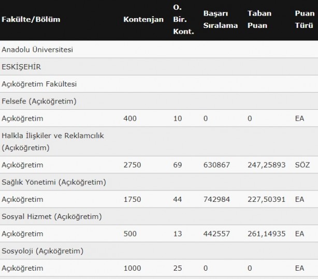Click the ESKİŞEHİR row
The height and width of the screenshot is (279, 318).
click(x=159, y=67)
